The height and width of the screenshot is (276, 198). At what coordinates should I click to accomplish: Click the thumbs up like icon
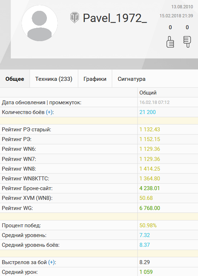click(170, 42)
